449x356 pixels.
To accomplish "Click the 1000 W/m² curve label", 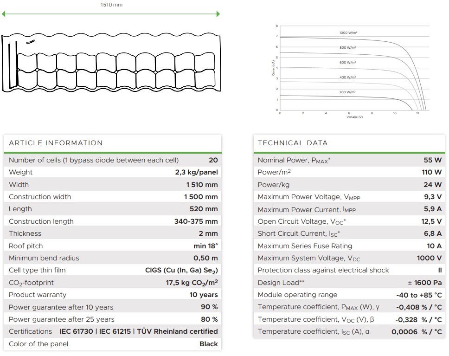I will click(348, 33).
